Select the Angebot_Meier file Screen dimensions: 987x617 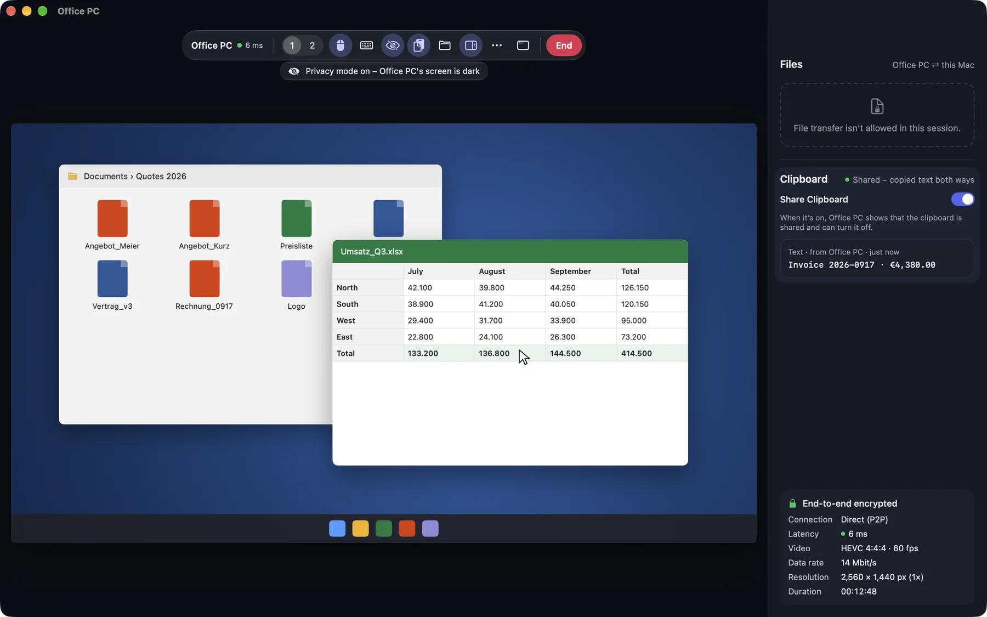pos(112,225)
